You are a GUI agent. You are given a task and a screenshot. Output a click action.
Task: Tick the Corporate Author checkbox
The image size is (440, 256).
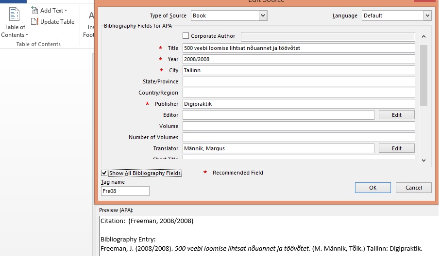coord(186,36)
